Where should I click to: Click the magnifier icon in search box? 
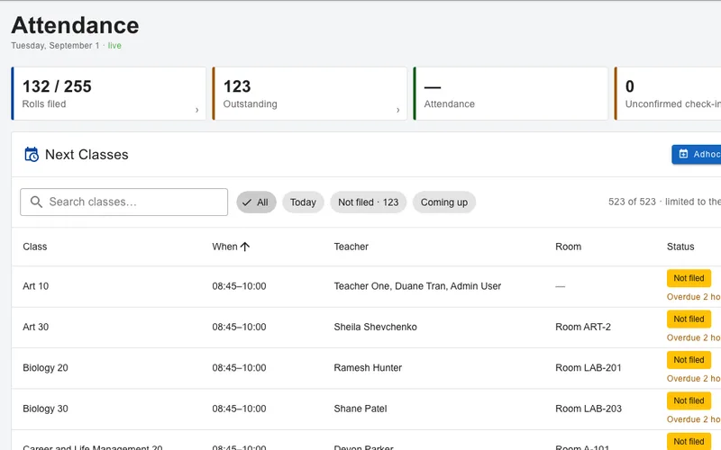36,202
